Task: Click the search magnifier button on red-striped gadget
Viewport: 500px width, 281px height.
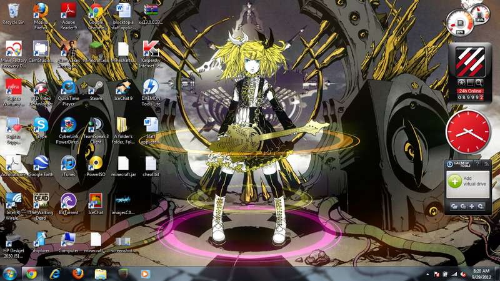Action: [x=479, y=83]
